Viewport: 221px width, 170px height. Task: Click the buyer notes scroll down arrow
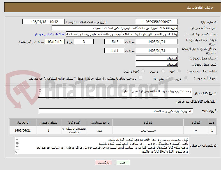coord(17,147)
